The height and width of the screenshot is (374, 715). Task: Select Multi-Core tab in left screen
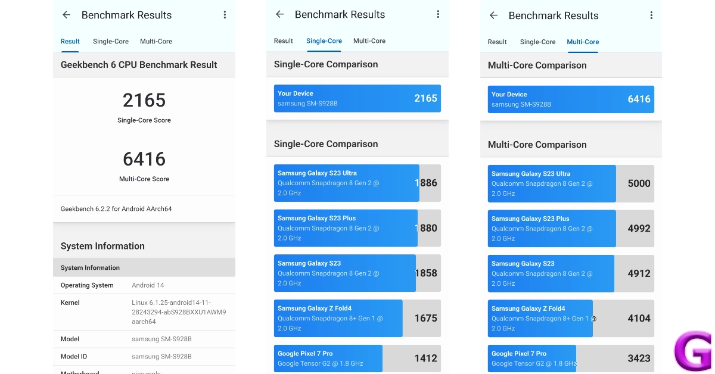point(156,41)
